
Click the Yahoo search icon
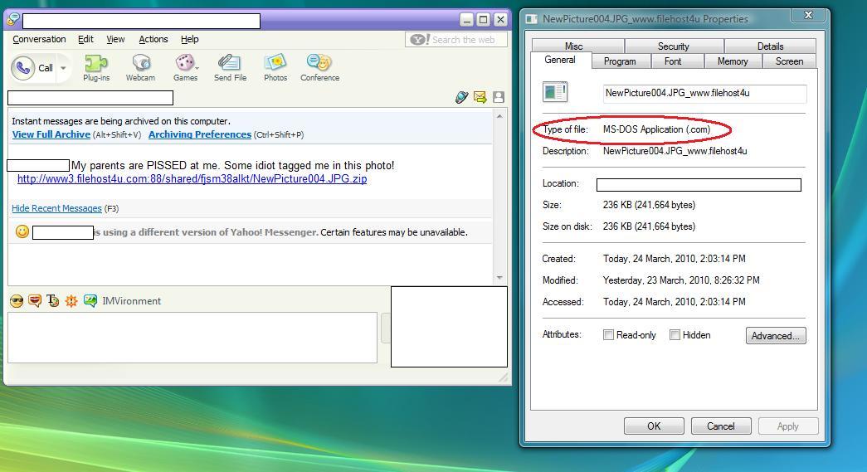click(x=420, y=40)
